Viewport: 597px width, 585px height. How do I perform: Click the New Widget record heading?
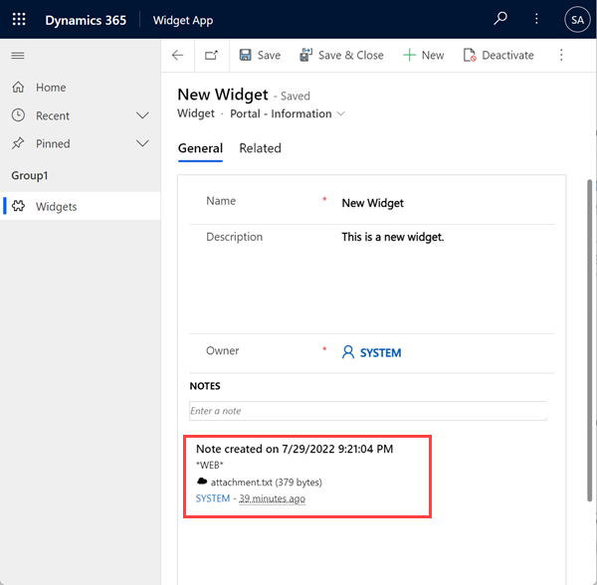223,95
